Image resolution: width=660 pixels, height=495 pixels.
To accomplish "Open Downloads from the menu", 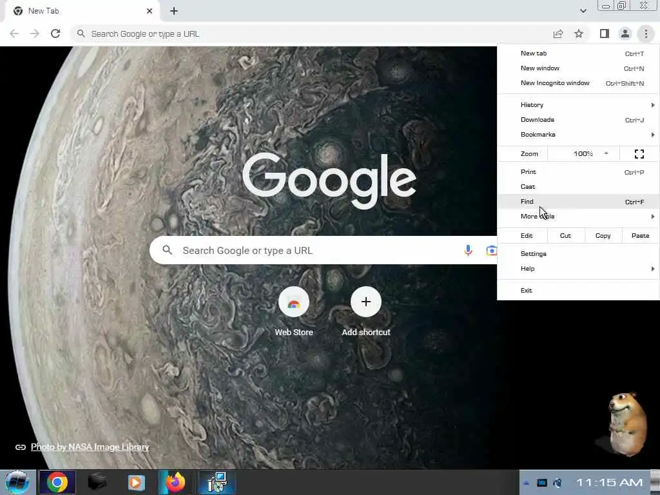I will pos(578,119).
